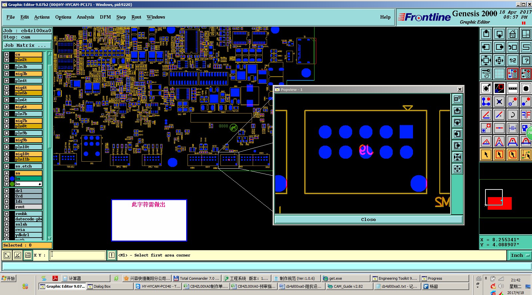Toggle the sig6t layer checkbox
Image resolution: width=532 pixels, height=295 pixels.
coord(7,107)
